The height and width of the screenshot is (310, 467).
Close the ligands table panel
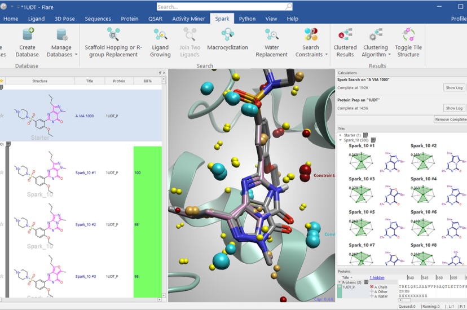[x=164, y=73]
